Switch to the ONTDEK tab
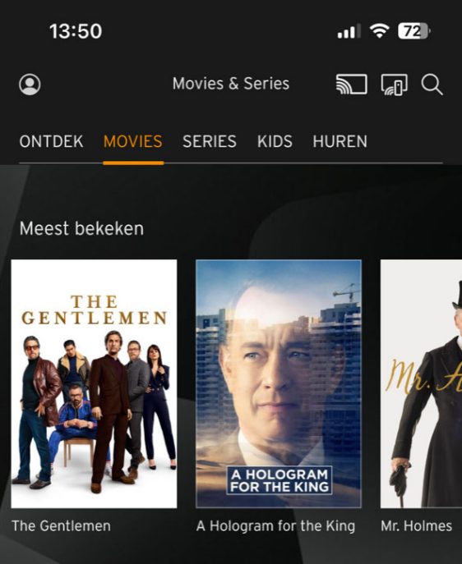462x564 pixels. (x=51, y=141)
